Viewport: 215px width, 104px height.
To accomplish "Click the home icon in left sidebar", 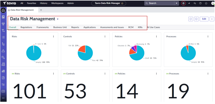I will pyautogui.click(x=3, y=10).
